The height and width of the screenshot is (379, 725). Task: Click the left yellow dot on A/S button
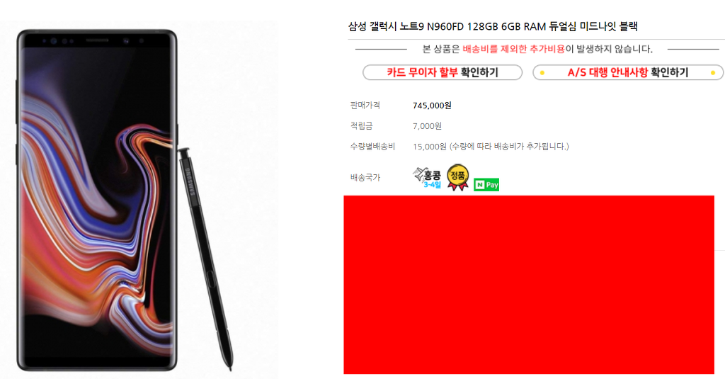[542, 73]
